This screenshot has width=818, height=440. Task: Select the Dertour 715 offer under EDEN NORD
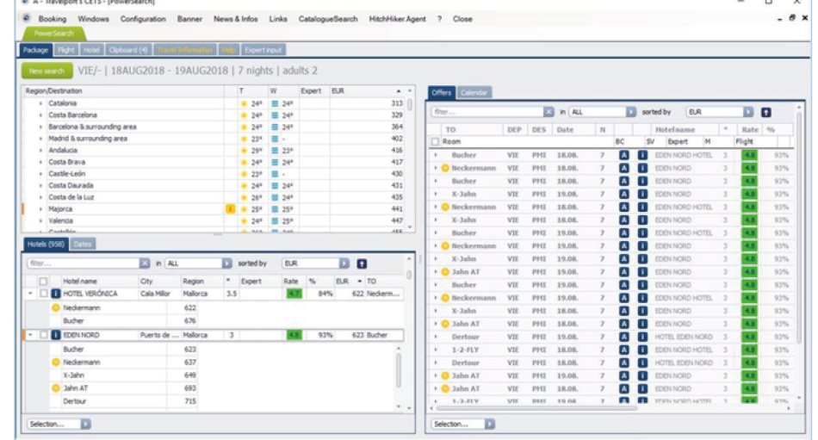[x=123, y=401]
